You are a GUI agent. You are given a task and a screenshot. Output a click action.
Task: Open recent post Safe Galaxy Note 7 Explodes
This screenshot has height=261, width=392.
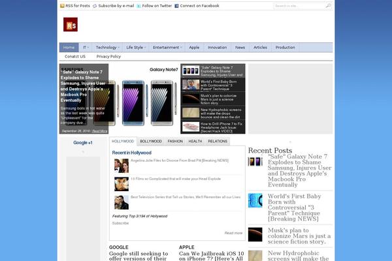pyautogui.click(x=299, y=170)
